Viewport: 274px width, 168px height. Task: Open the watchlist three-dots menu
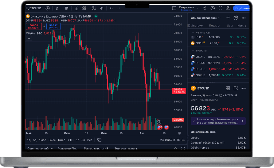coord(244,18)
